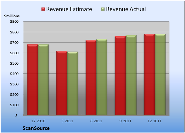Image resolution: width=185 pixels, height=133 pixels.
Task: Select the 6-2011 x-axis label
Action: pos(96,121)
